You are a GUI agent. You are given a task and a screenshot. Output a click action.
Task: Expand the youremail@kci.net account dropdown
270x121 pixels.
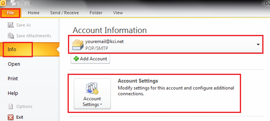coord(258,44)
